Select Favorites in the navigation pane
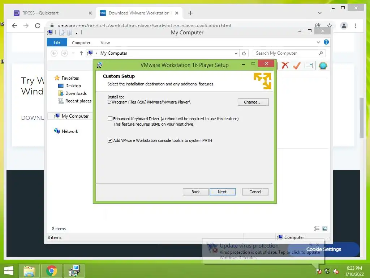370x278 pixels. (x=70, y=78)
